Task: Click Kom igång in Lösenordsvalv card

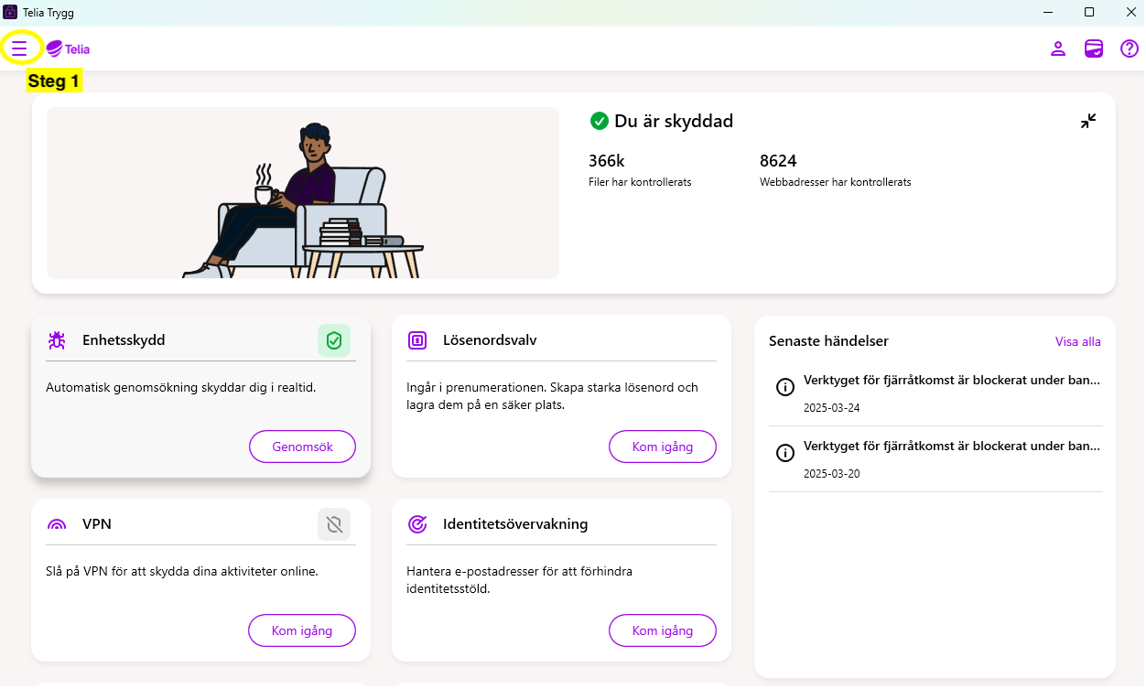Action: (x=663, y=447)
